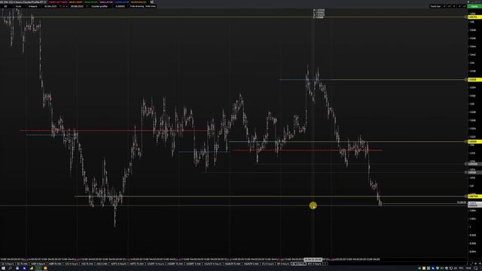Open the yellow WORKSPACES menu
The width and height of the screenshot is (482, 271).
click(x=139, y=2)
